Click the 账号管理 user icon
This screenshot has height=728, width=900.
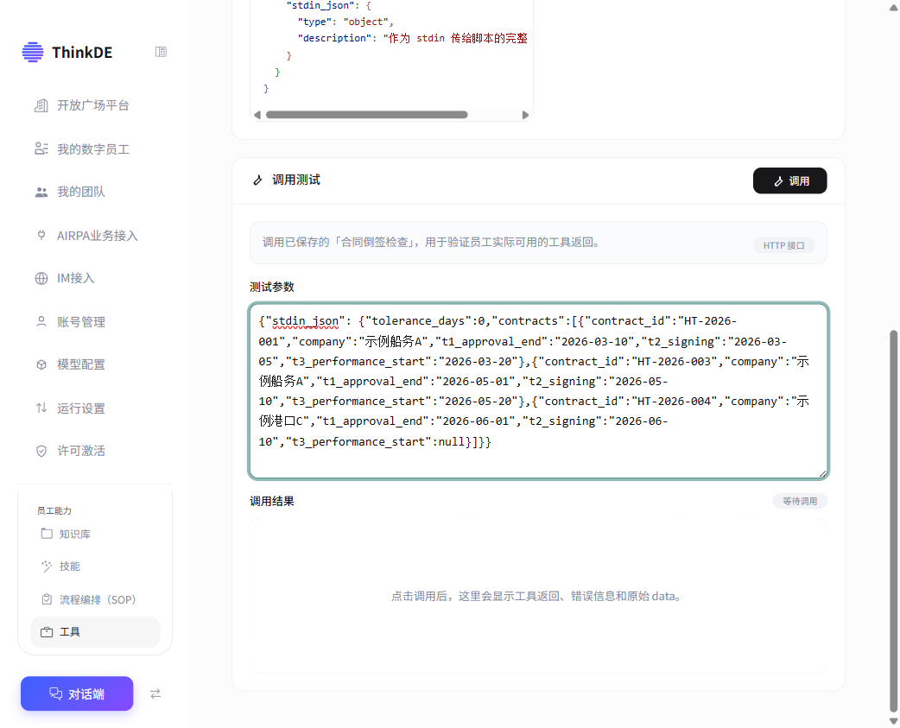point(41,322)
